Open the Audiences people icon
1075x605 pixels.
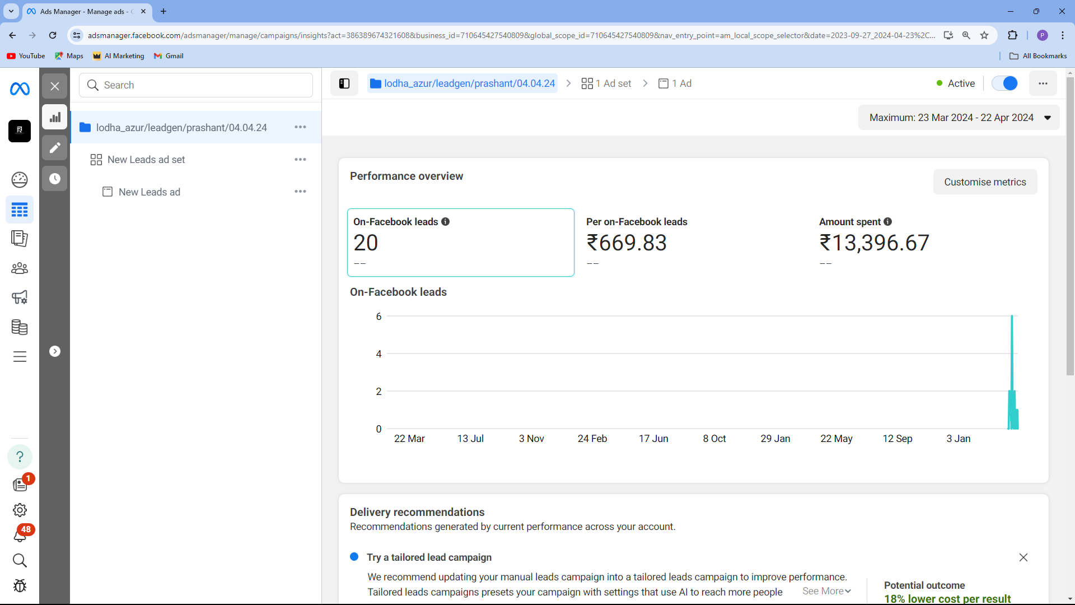[x=20, y=268]
